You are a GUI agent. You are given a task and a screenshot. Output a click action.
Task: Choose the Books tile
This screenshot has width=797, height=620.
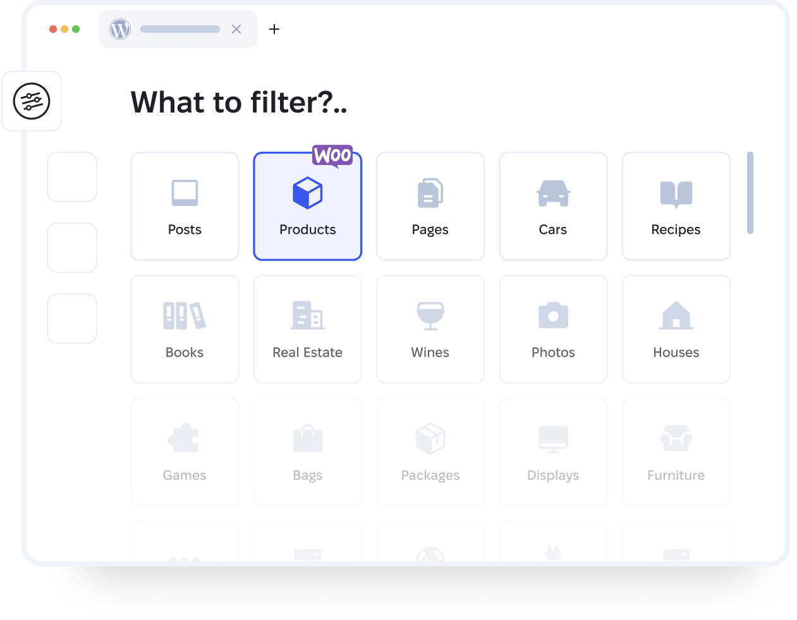(185, 329)
